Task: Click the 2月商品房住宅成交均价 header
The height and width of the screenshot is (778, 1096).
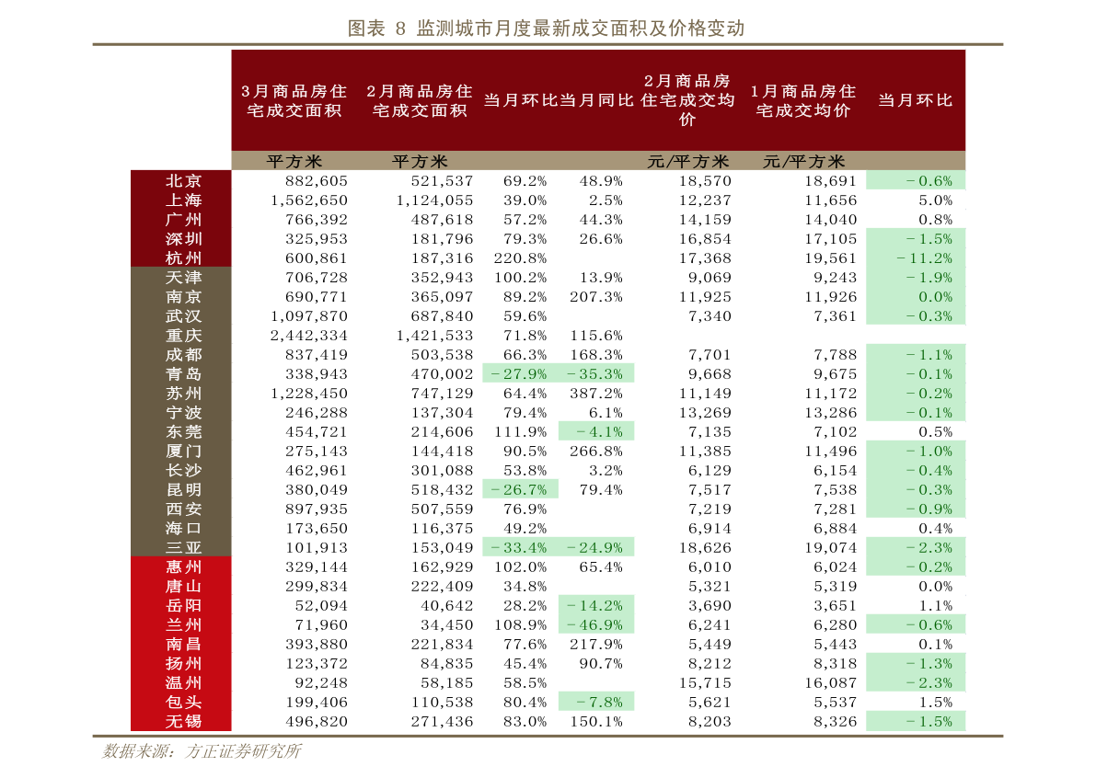Action: [x=687, y=100]
